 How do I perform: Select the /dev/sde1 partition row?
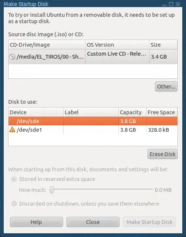coord(93,130)
